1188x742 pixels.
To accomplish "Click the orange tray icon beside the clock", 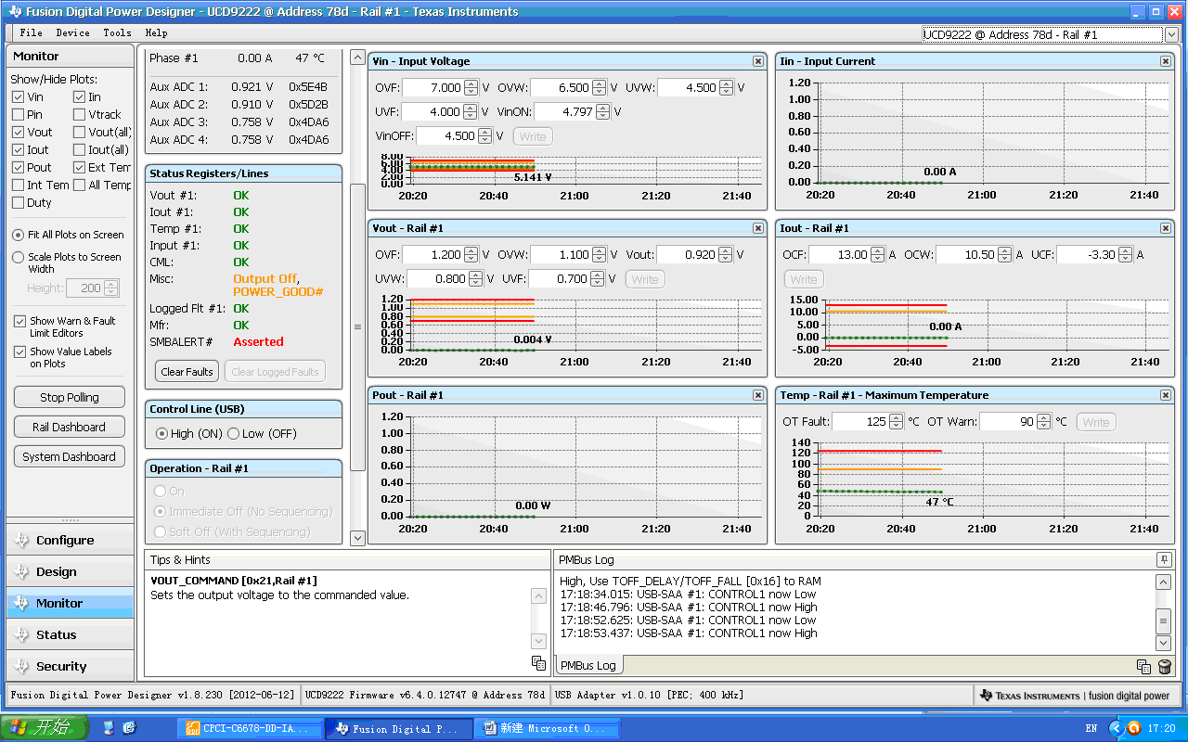I will (x=1133, y=728).
